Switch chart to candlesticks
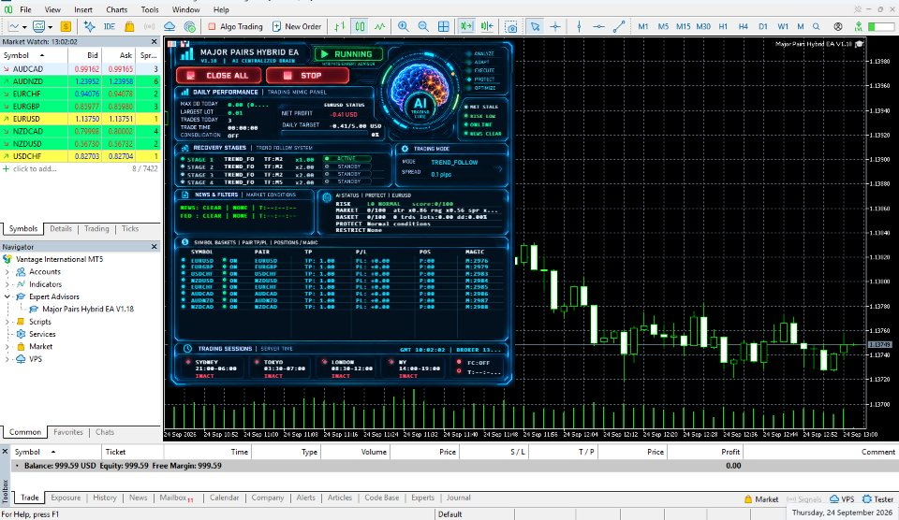This screenshot has height=520, width=899. pyautogui.click(x=360, y=26)
